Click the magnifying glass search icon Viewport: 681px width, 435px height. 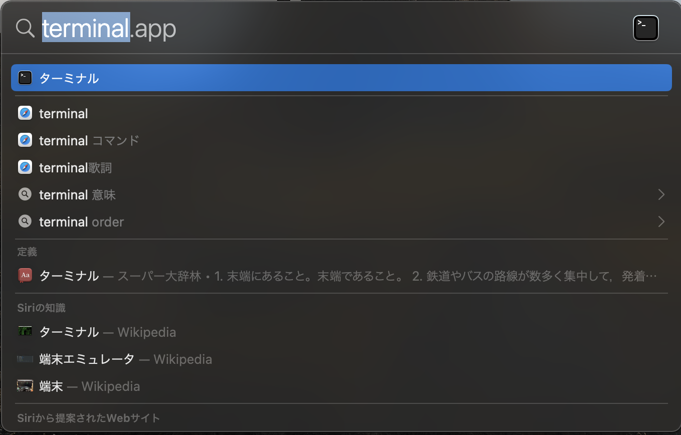pyautogui.click(x=25, y=28)
